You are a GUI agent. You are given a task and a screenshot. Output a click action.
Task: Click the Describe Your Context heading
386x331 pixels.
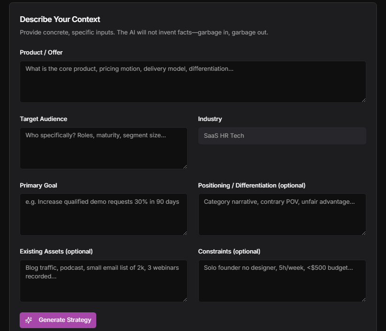pos(60,20)
